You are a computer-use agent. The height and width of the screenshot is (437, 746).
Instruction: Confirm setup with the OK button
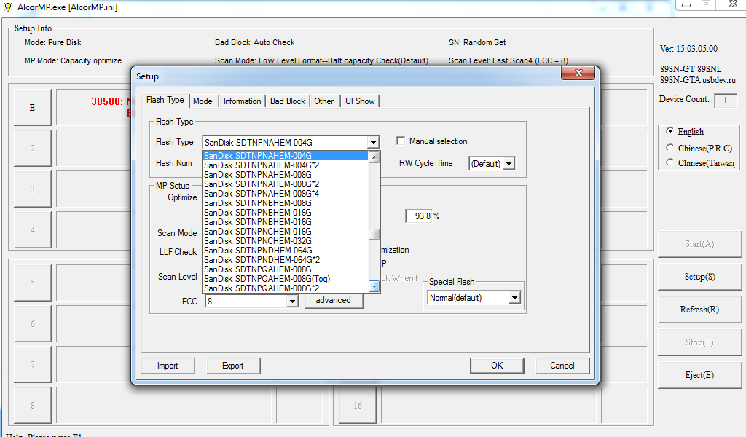[x=497, y=366]
